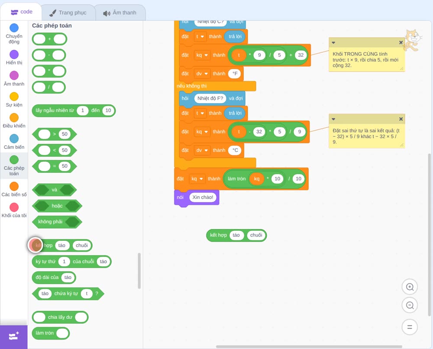This screenshot has width=433, height=349.
Task: Delete the 'Khối TRONG CÙNG' comment with X
Action: 401,42
